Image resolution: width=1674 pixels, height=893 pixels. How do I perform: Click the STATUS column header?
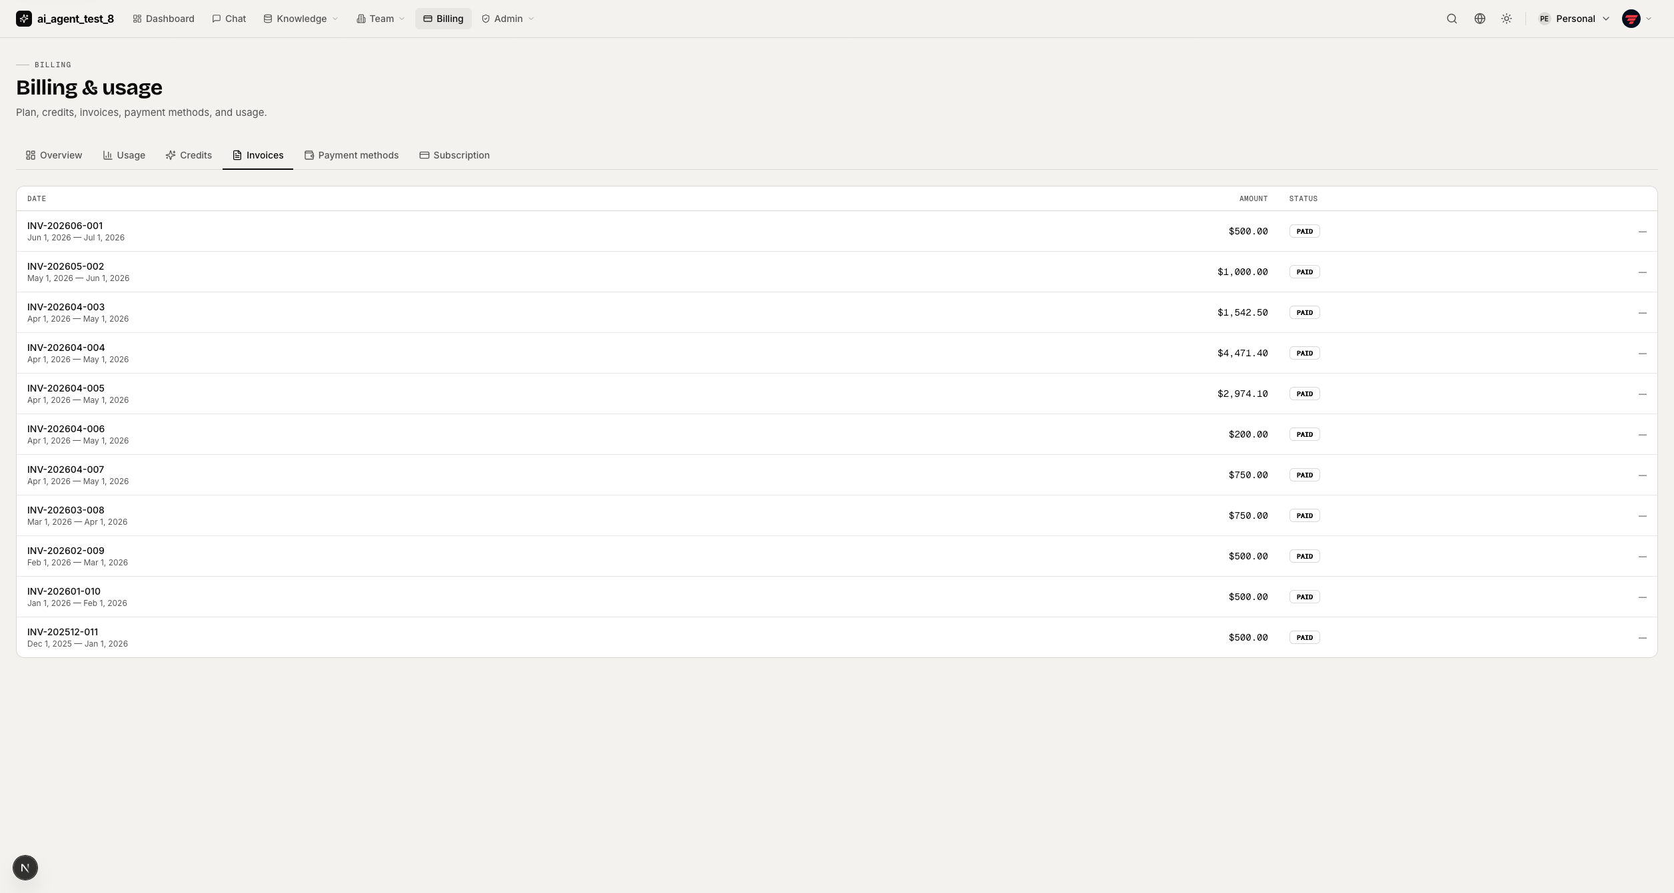1303,198
